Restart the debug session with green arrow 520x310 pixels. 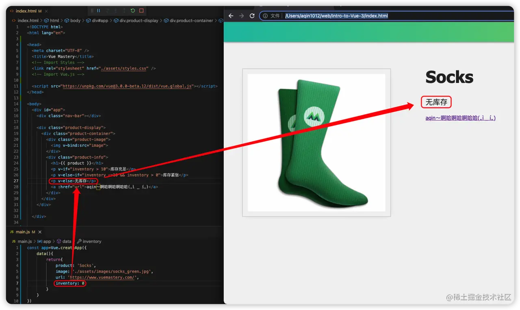click(133, 11)
